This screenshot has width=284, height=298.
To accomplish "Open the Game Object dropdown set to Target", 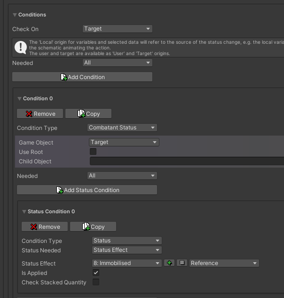I will tap(124, 142).
